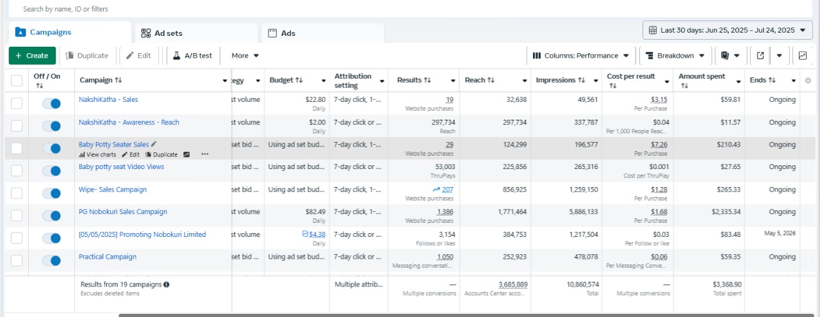Screen dimensions: 820x317
Task: Click the info icon beside Results from 19 campaigns
Action: tap(167, 284)
